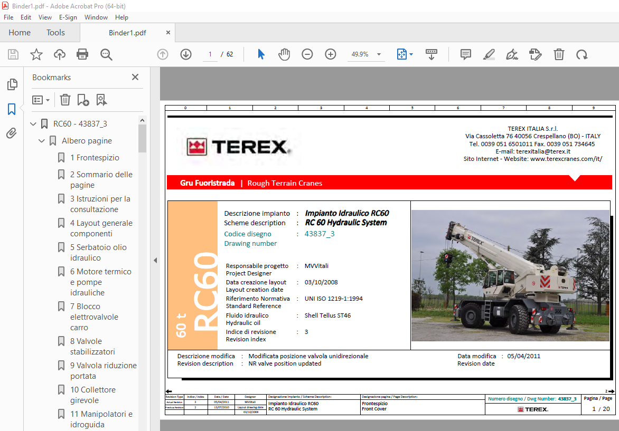Open the zoom level dropdown

(379, 54)
